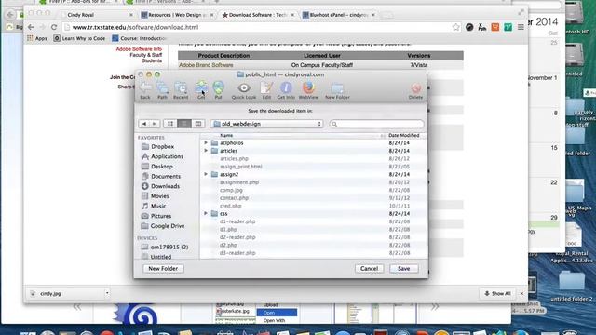Open the Recent toolbar icon
This screenshot has height=335, width=596.
pos(181,91)
